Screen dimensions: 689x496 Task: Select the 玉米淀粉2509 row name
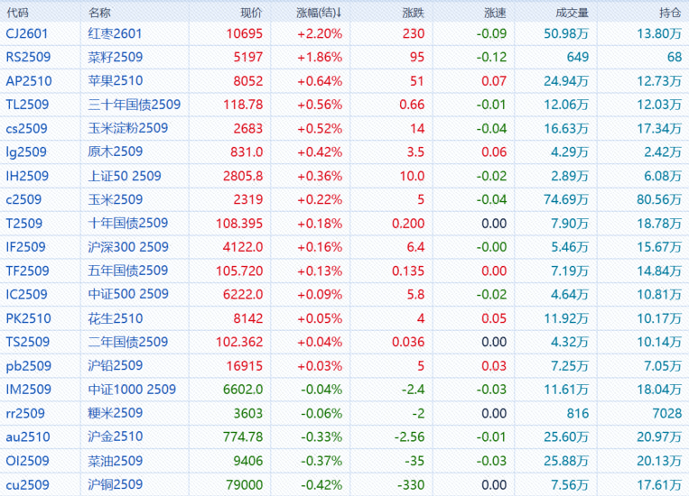pyautogui.click(x=127, y=128)
